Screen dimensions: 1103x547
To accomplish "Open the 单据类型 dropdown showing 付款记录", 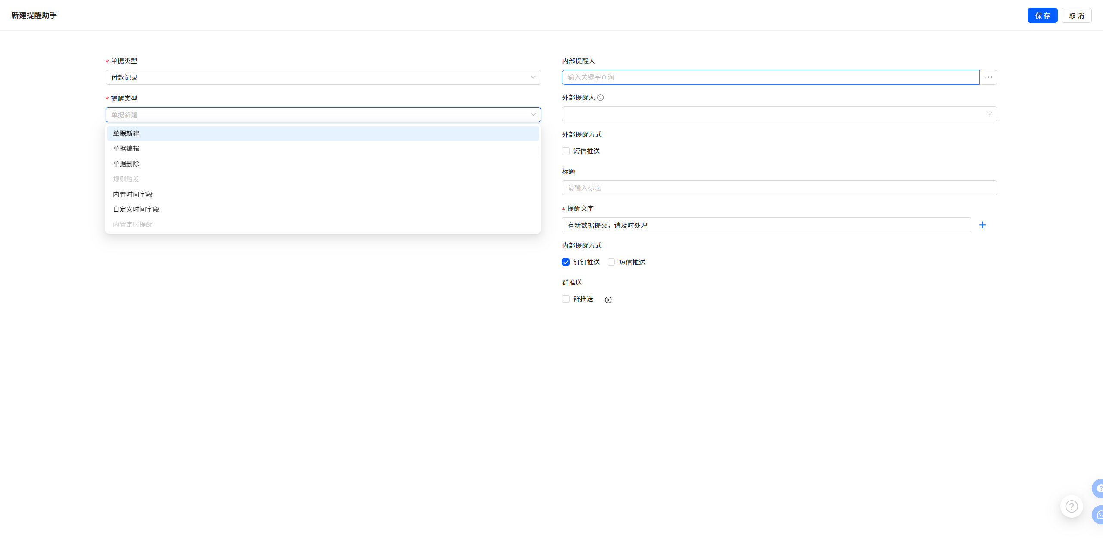I will point(323,77).
